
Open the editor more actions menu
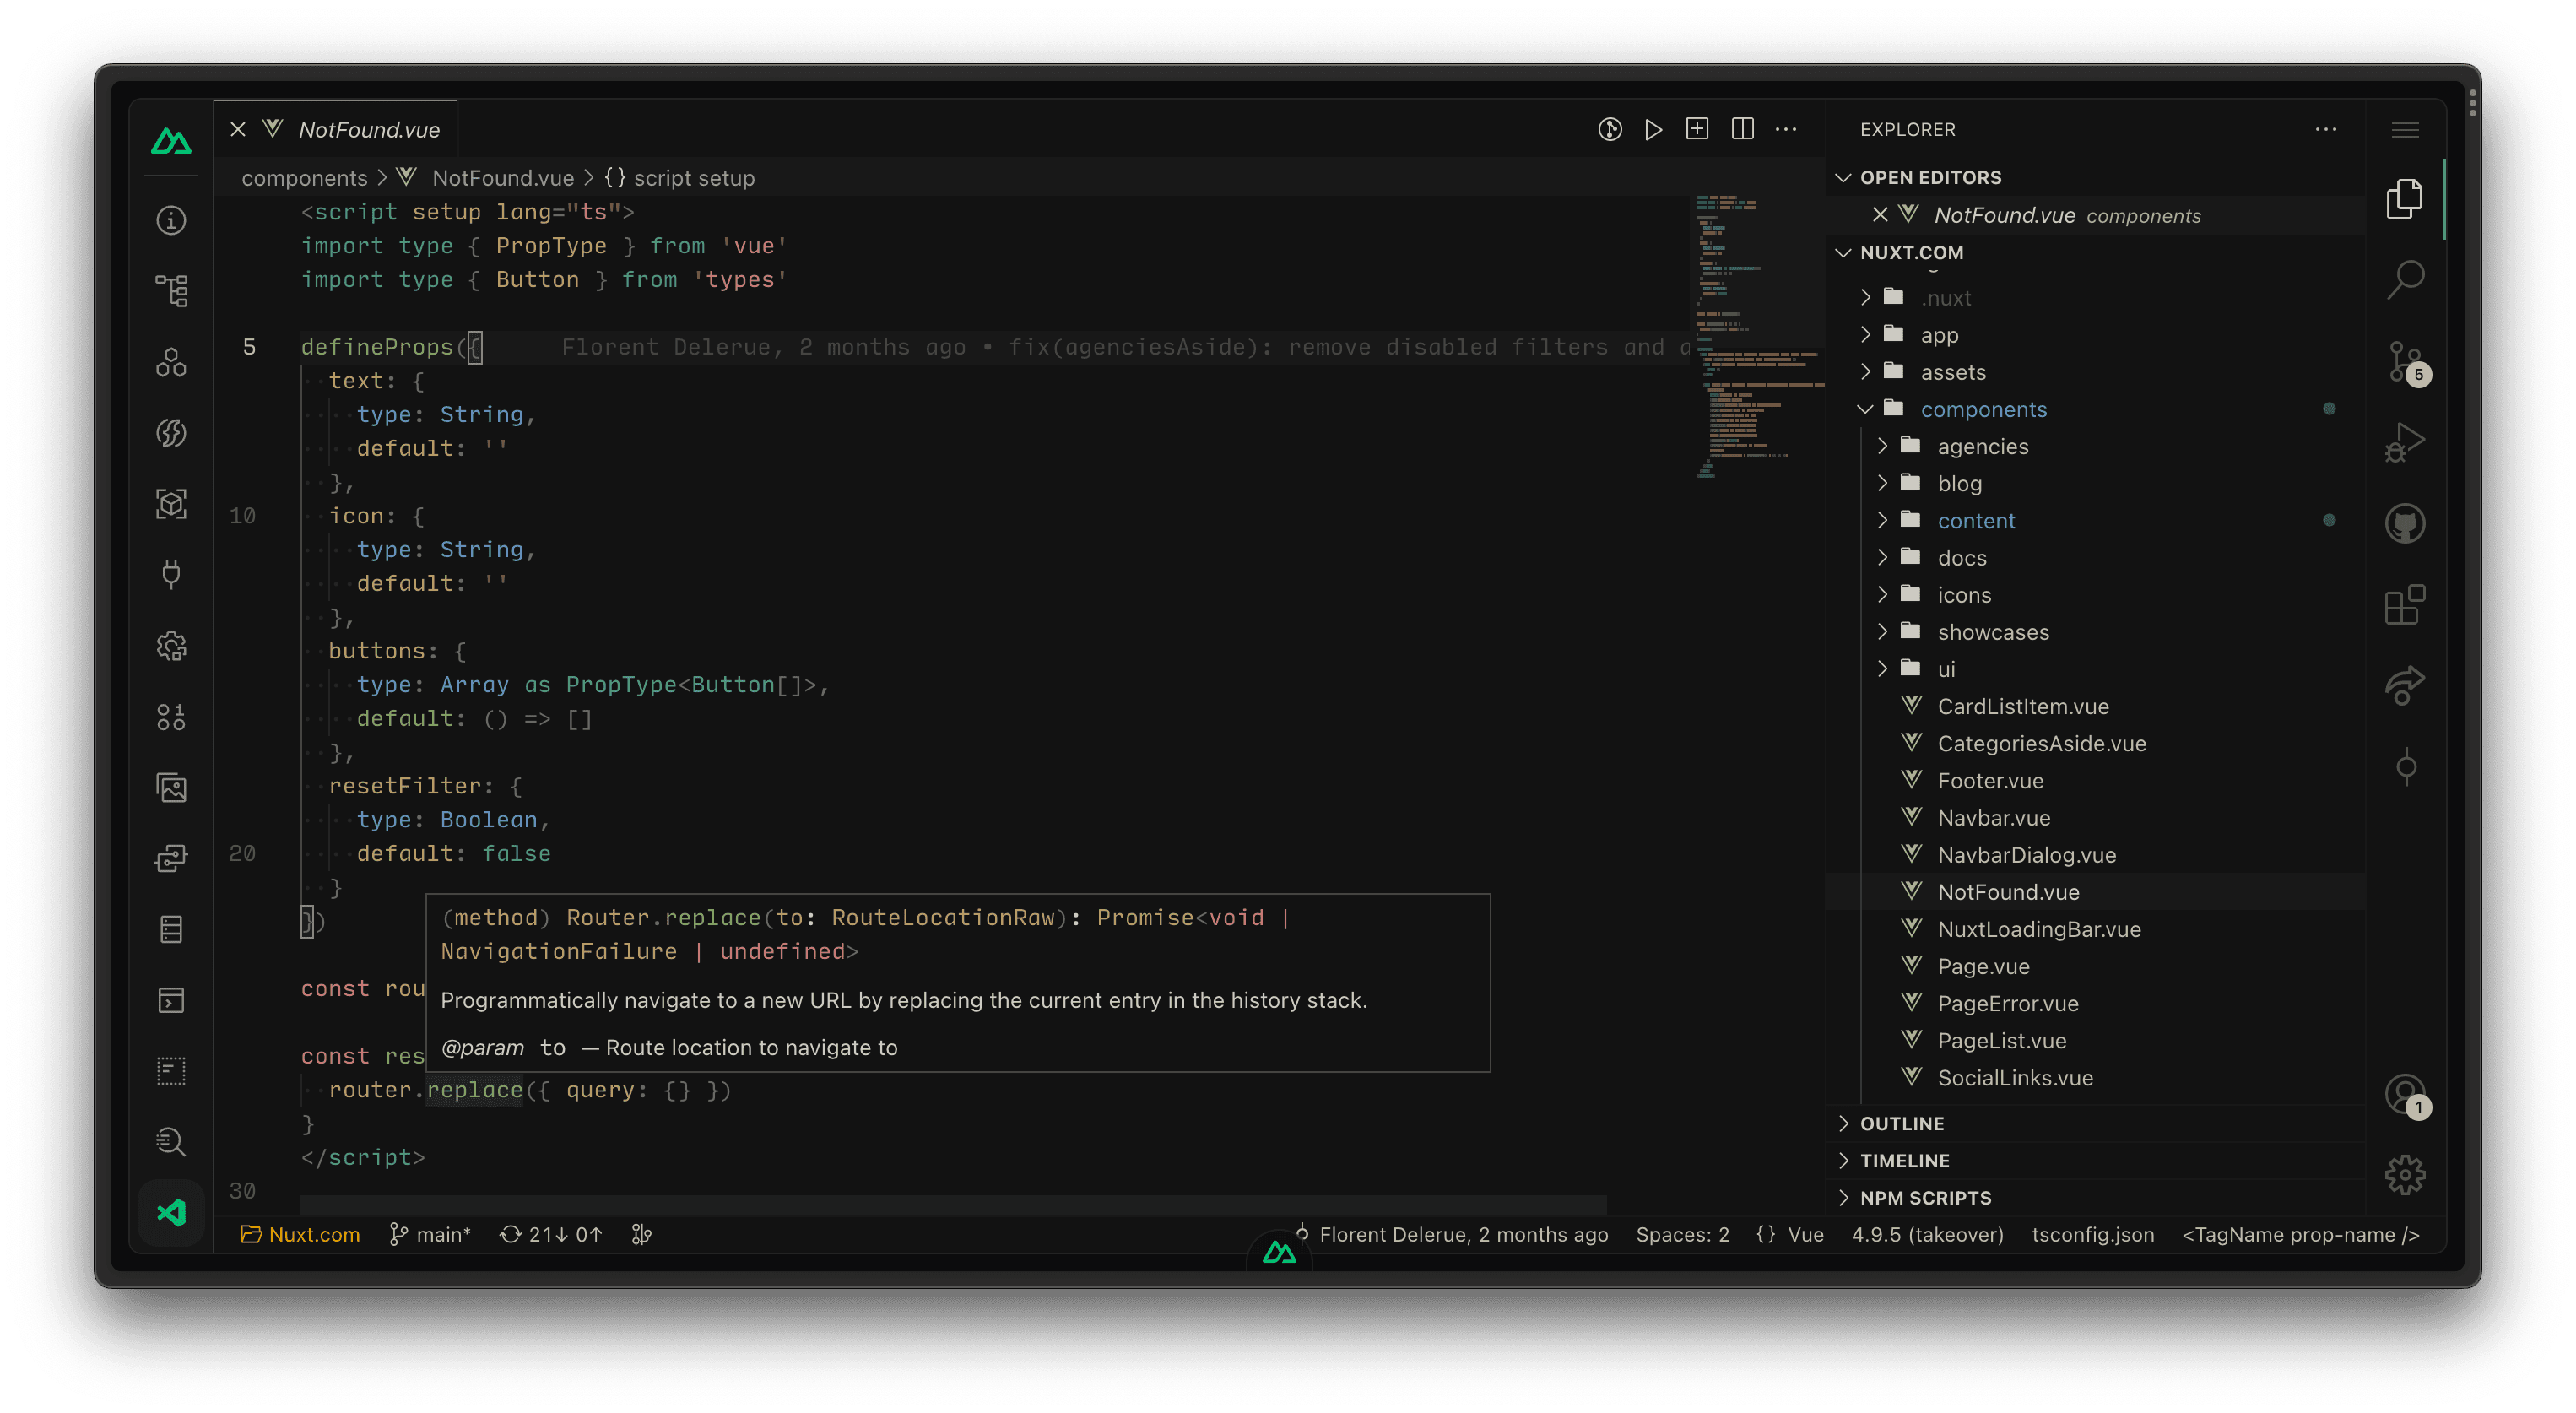point(1787,129)
